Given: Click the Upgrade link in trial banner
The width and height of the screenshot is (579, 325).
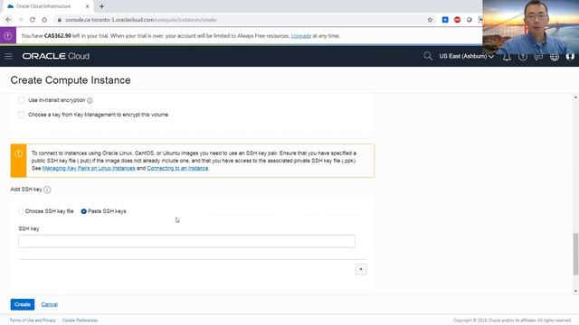Looking at the screenshot, I should 301,36.
